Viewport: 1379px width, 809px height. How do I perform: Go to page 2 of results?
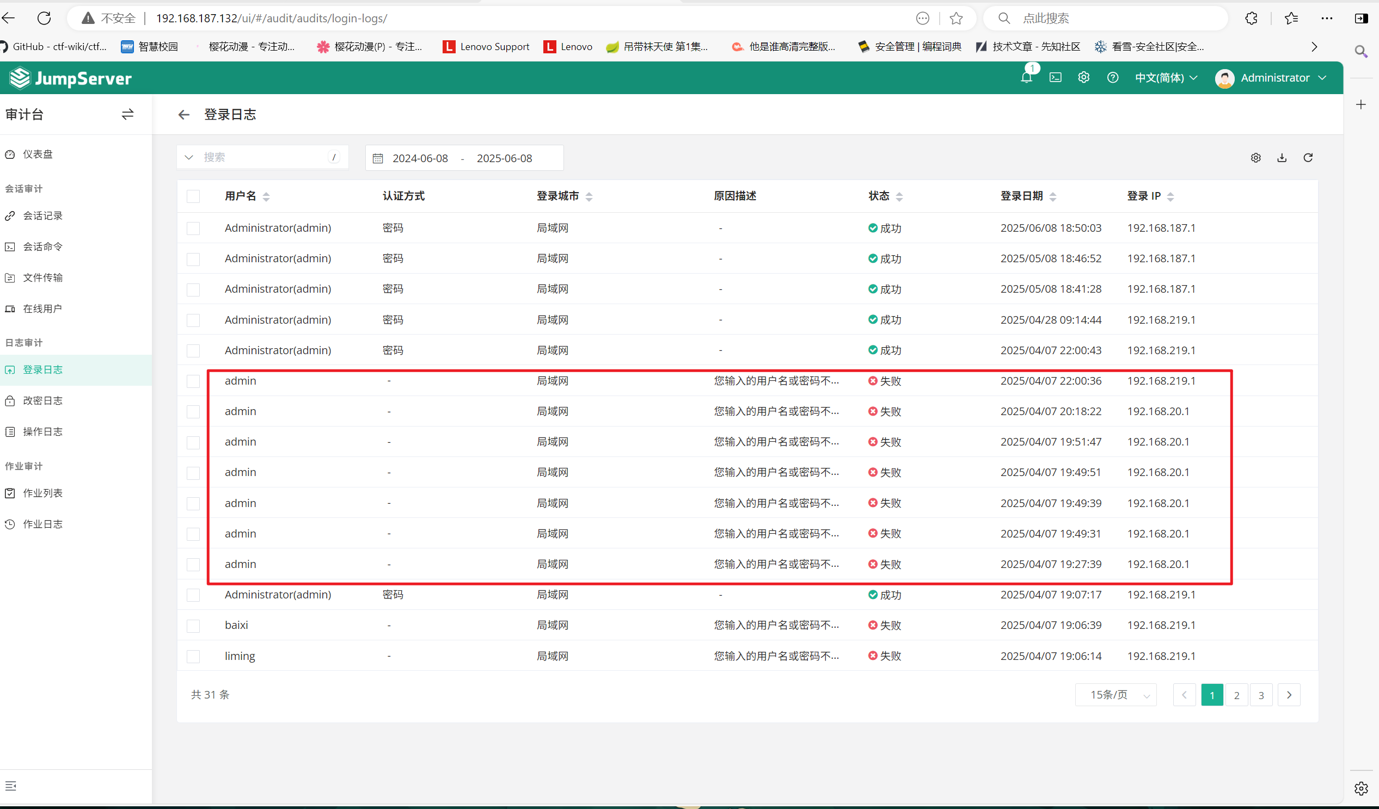1236,695
